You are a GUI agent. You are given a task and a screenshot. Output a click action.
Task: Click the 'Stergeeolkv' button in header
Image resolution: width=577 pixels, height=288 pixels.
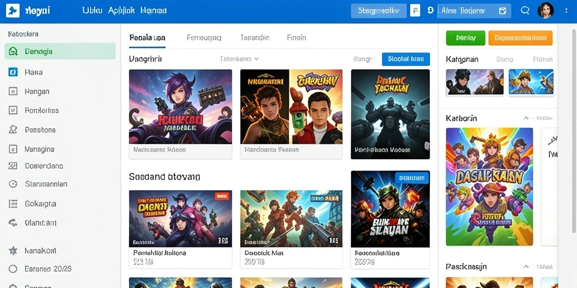point(379,11)
